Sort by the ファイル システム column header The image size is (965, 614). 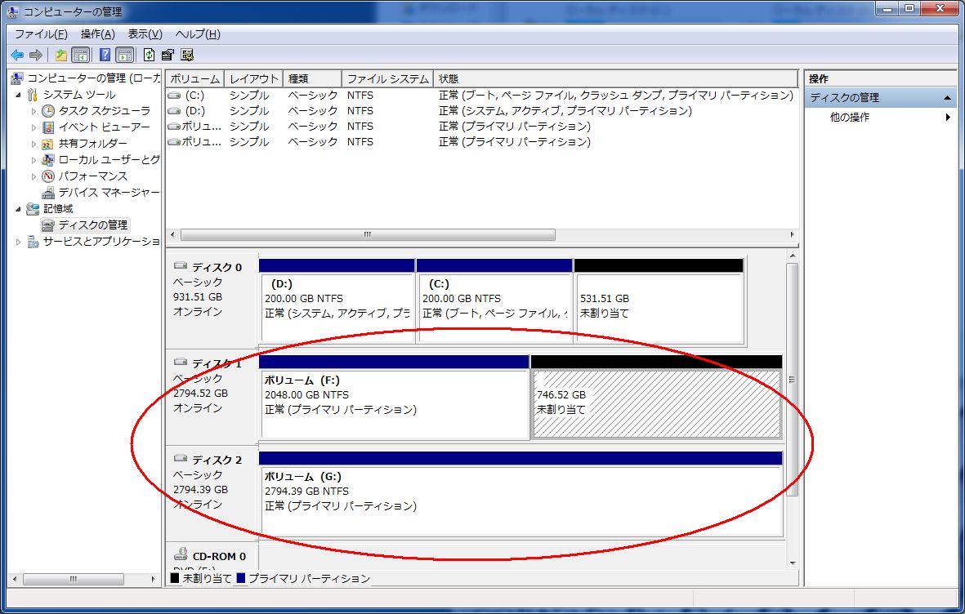[x=388, y=78]
